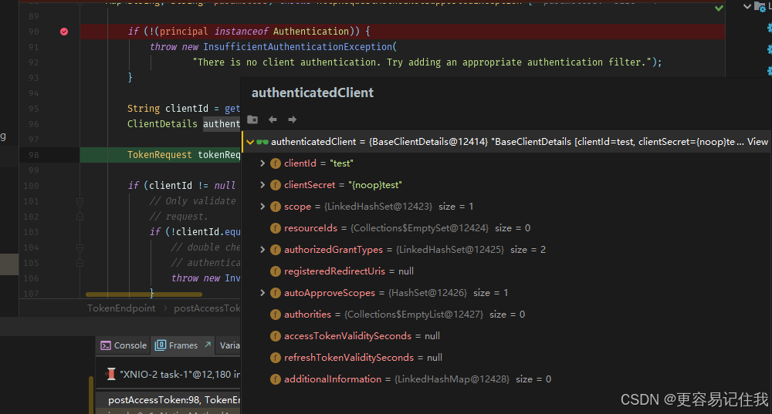The width and height of the screenshot is (772, 414).
Task: Select the additionalInformation field row
Action: coord(506,379)
